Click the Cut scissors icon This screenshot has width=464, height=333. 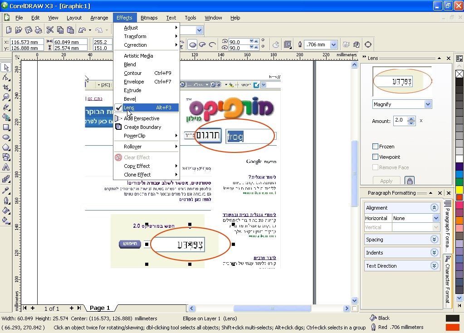(50, 30)
